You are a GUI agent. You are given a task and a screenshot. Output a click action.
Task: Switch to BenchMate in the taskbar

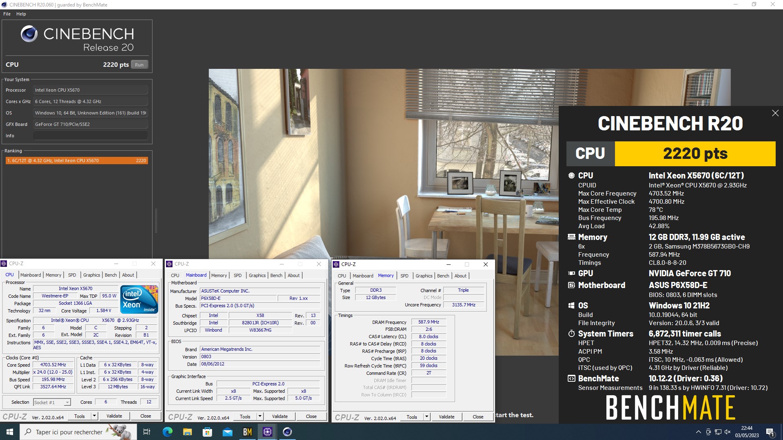pyautogui.click(x=247, y=432)
